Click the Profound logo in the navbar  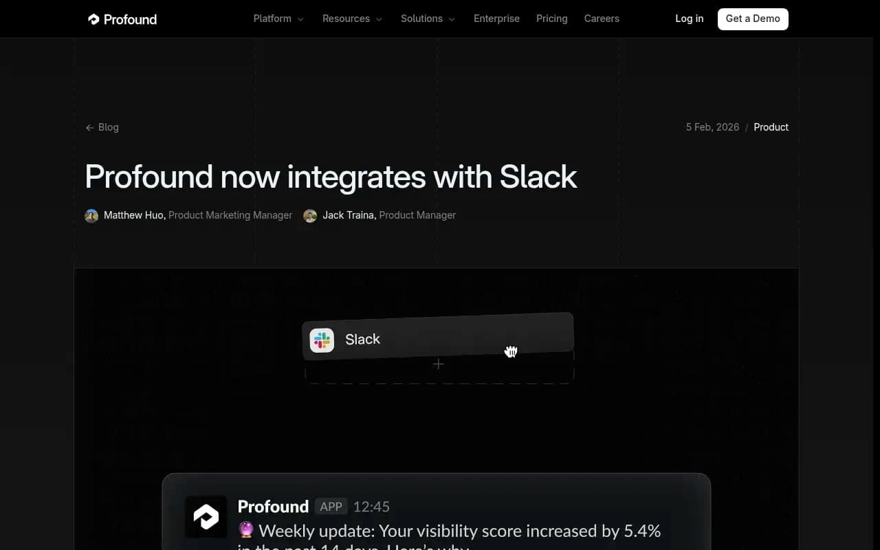click(x=122, y=19)
